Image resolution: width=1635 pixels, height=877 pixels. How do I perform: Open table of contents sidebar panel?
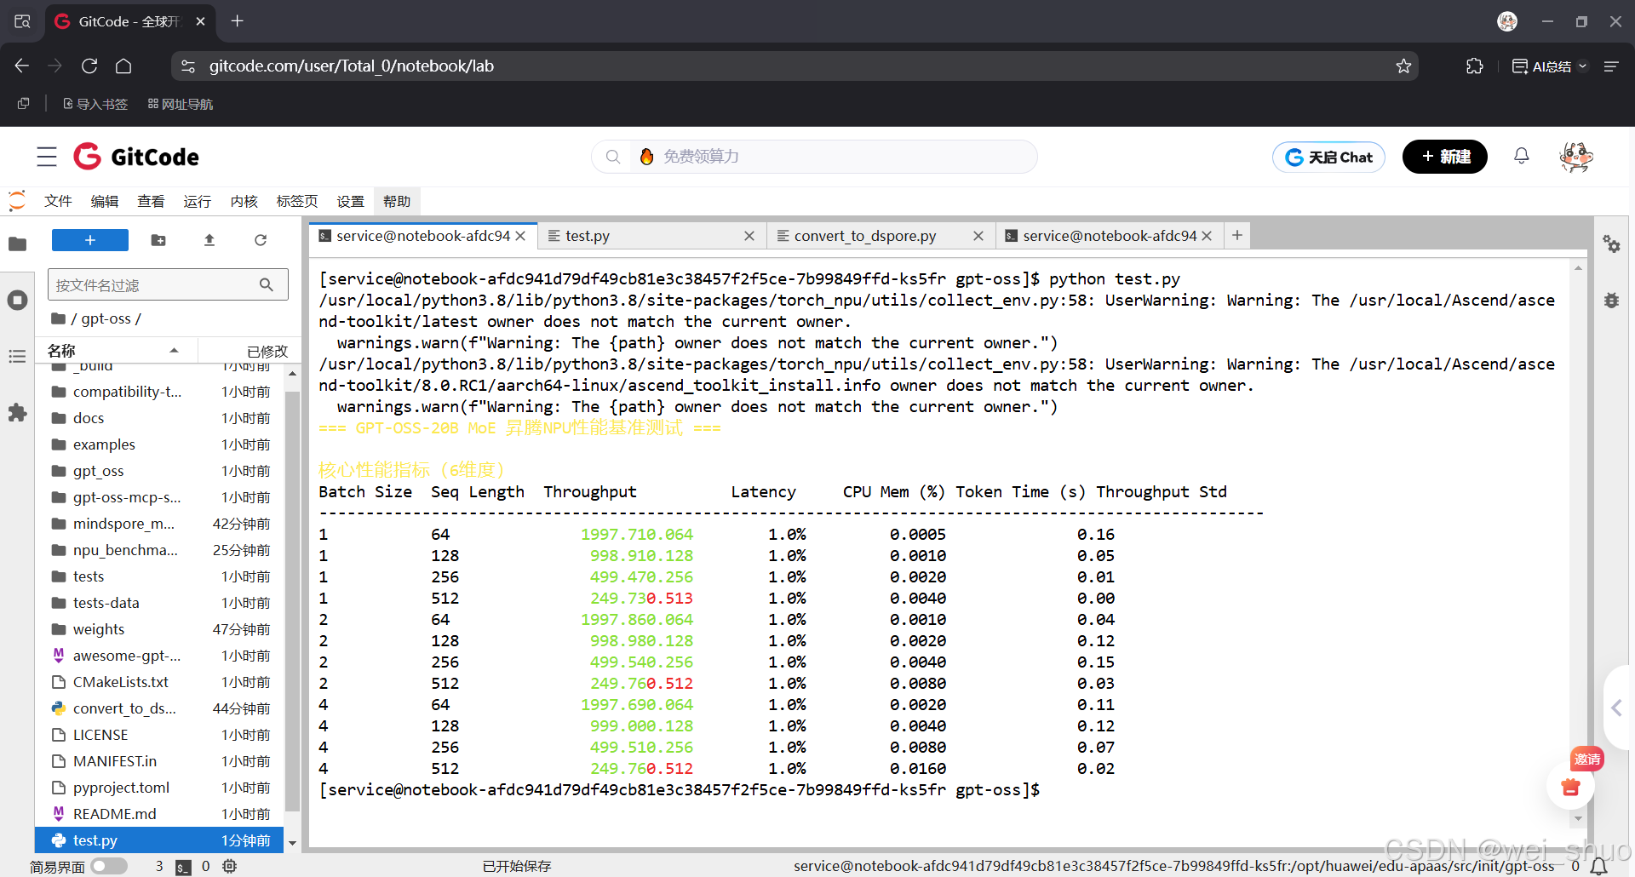17,357
